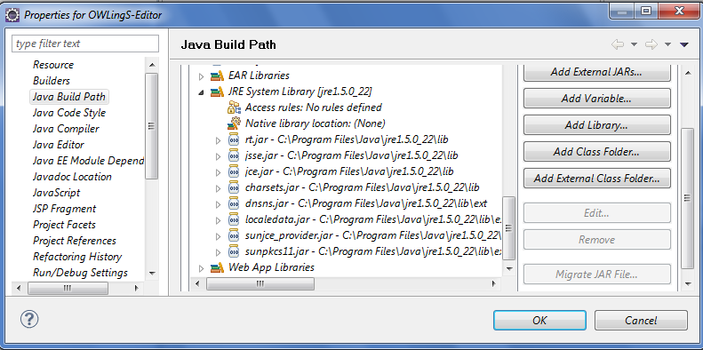Viewport: 703px width, 350px height.
Task: Confirm with the OK button
Action: click(539, 321)
